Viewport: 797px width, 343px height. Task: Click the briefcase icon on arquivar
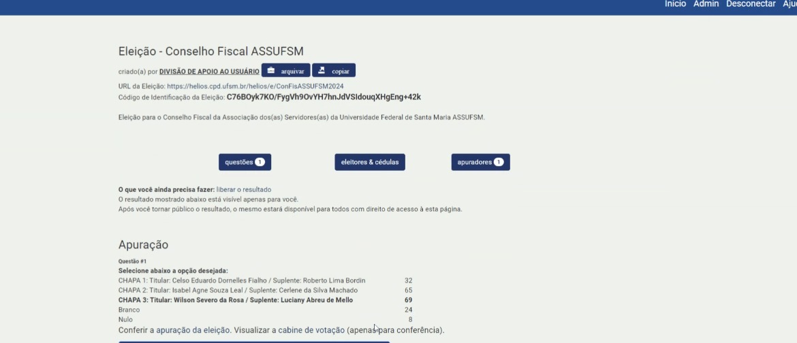pos(270,71)
